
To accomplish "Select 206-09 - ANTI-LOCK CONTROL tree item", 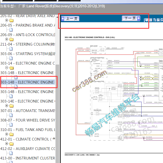I will pos(28,35).
